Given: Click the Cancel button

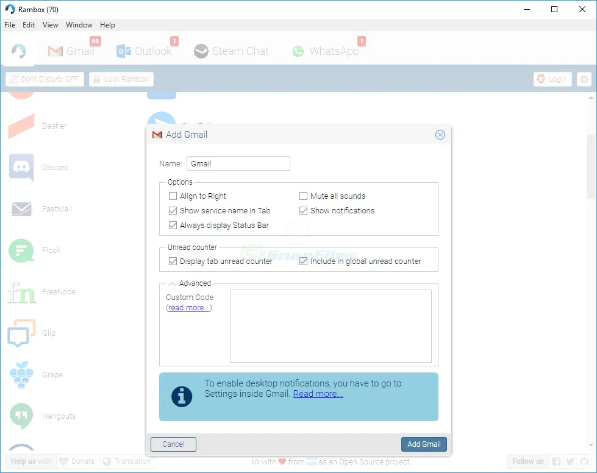Looking at the screenshot, I should pyautogui.click(x=173, y=444).
